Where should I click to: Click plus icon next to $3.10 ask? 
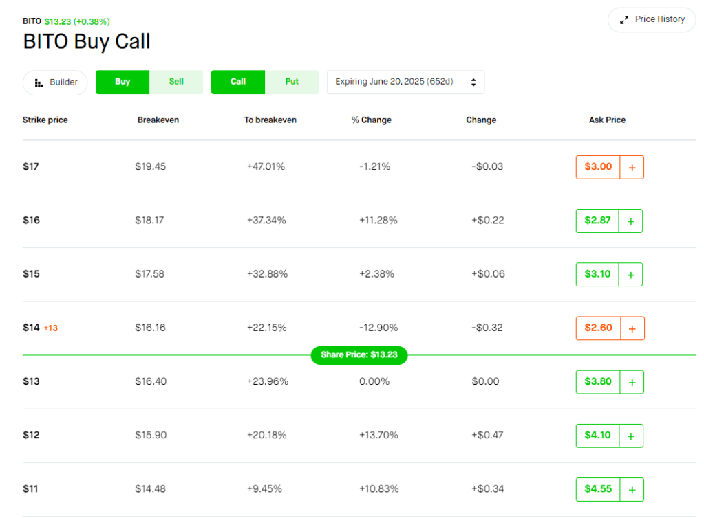click(630, 274)
